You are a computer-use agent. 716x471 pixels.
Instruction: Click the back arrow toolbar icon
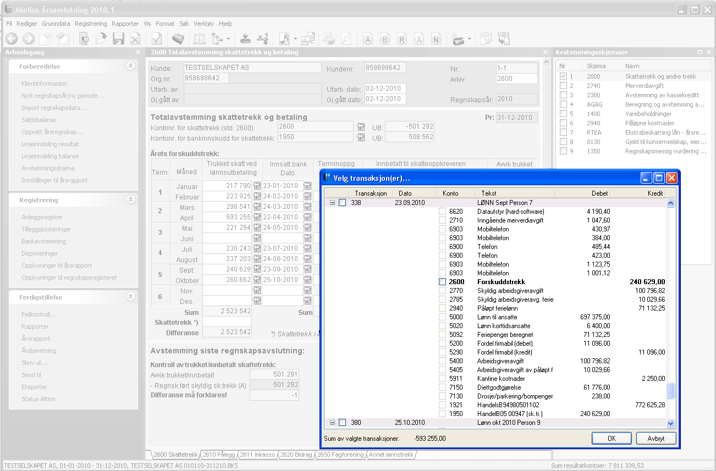point(12,38)
